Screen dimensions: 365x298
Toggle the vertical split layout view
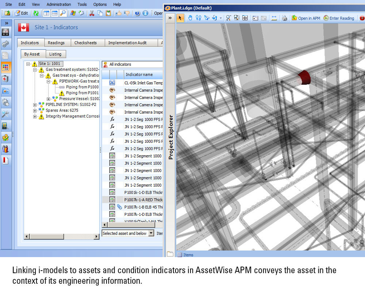(x=46, y=13)
